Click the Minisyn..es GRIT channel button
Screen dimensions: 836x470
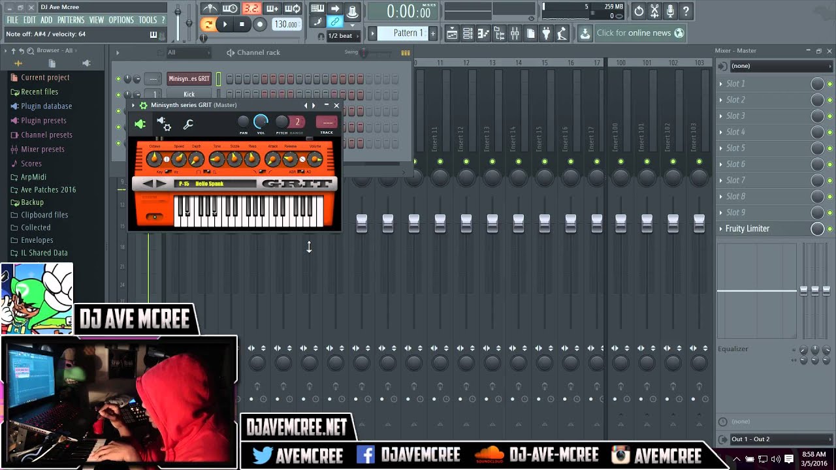pyautogui.click(x=189, y=79)
